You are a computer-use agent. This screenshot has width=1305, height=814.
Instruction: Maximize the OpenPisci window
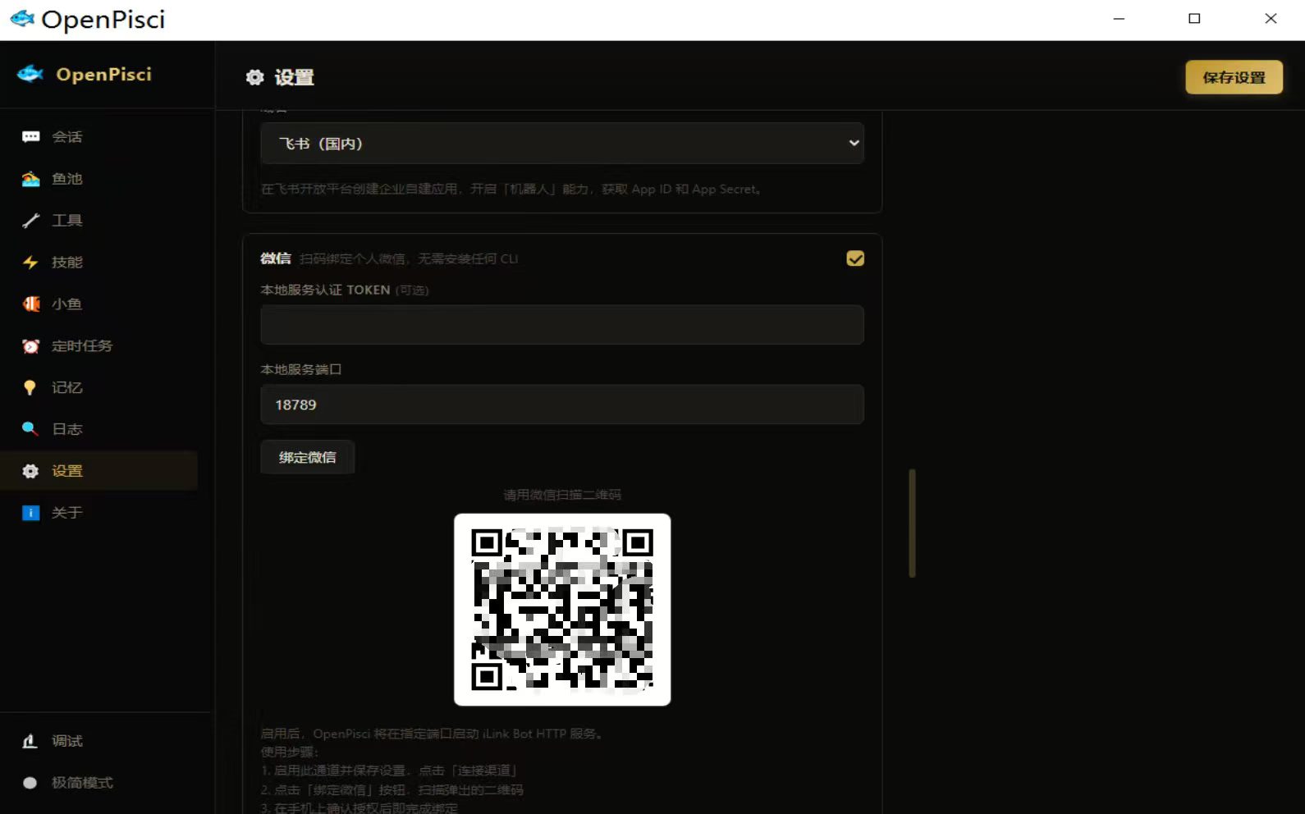click(1194, 19)
